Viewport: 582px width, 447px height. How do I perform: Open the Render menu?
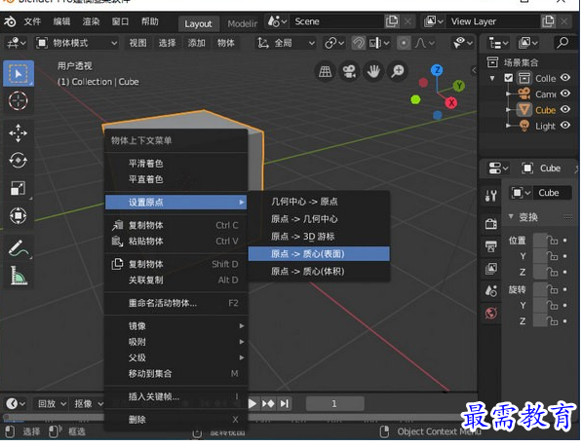91,21
